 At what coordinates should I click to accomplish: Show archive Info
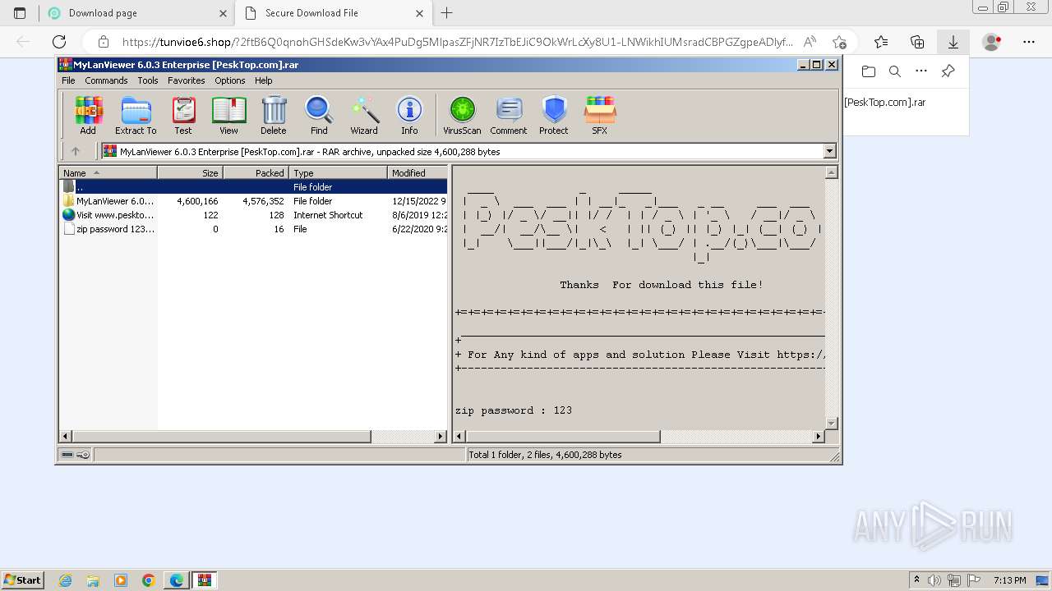click(x=409, y=115)
